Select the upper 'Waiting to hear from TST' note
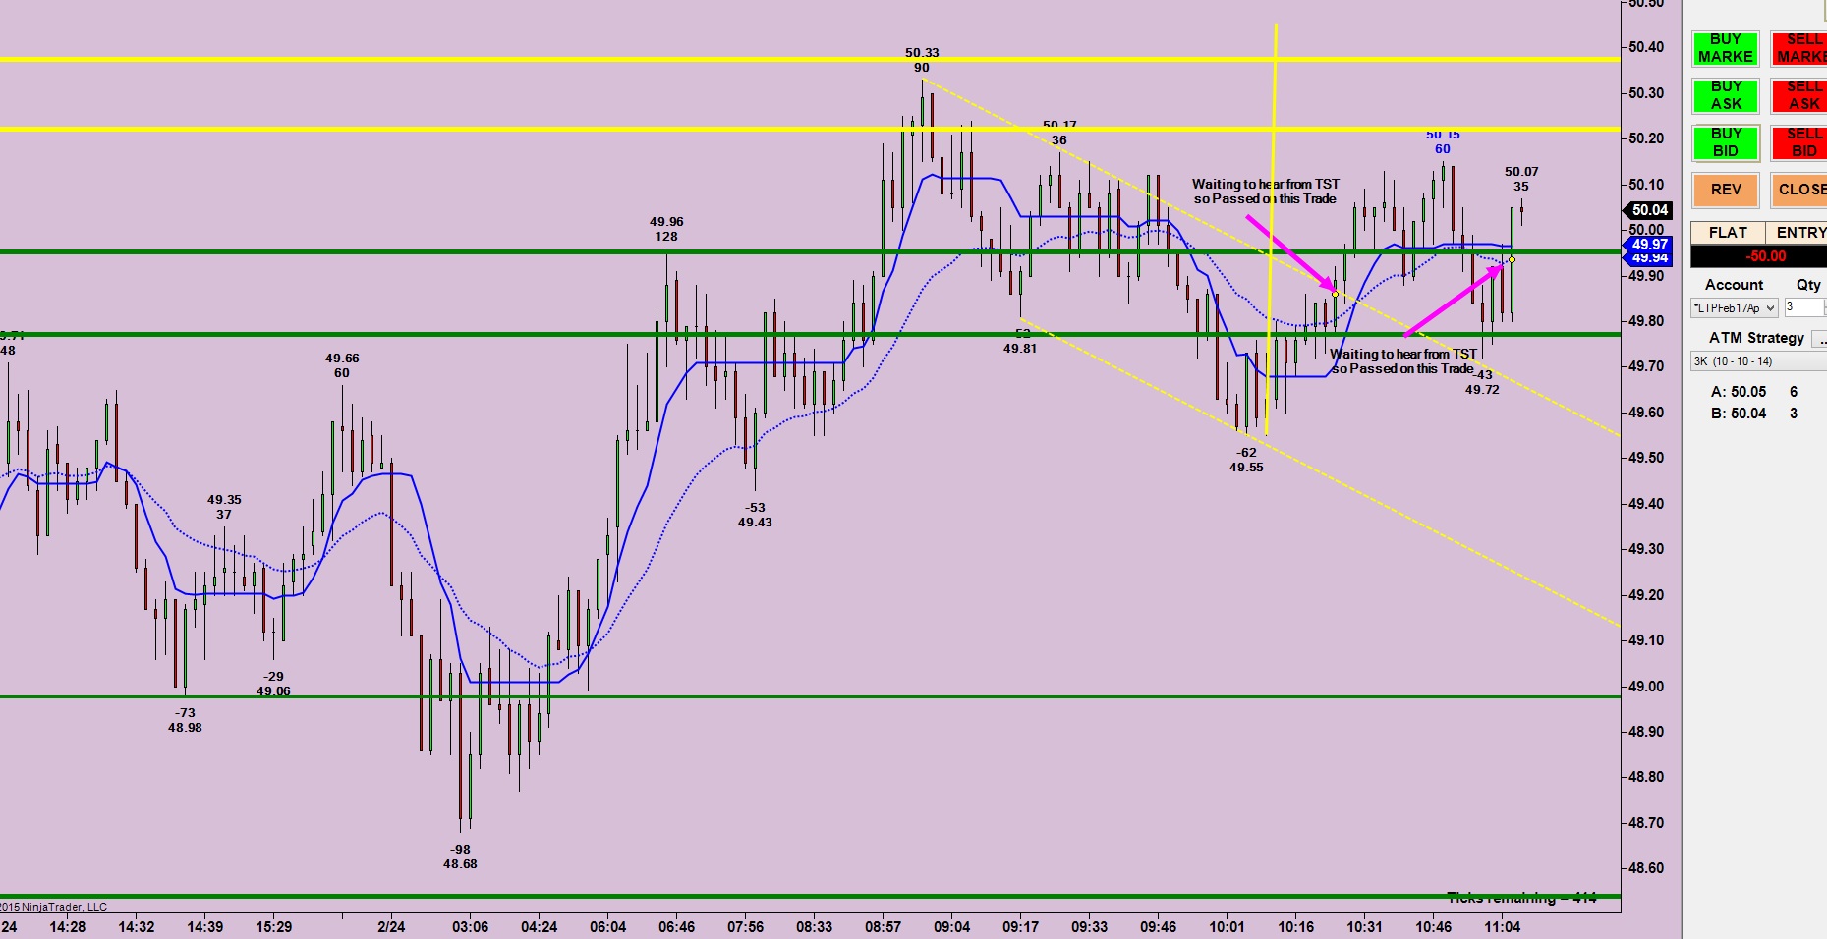This screenshot has width=1827, height=939. 1266,192
